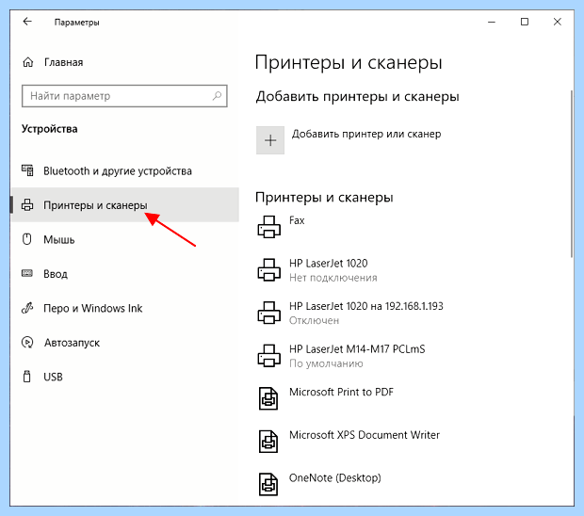The width and height of the screenshot is (584, 516).
Task: Open the Мышь settings page
Action: tap(125, 239)
